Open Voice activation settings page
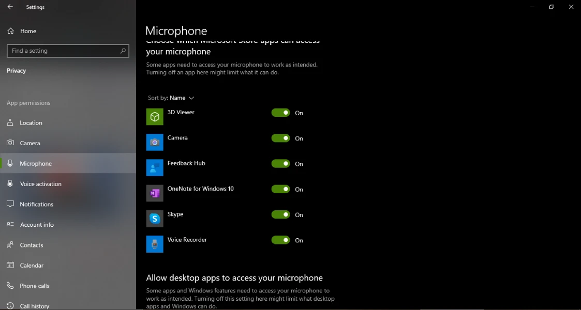Screen dimensions: 581x310 coord(40,184)
